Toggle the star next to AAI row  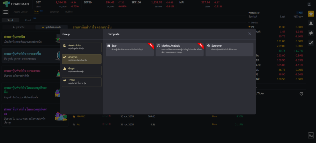(74, 124)
